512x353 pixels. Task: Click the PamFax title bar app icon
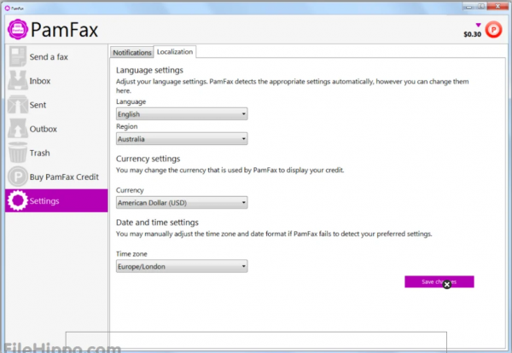pos(8,8)
